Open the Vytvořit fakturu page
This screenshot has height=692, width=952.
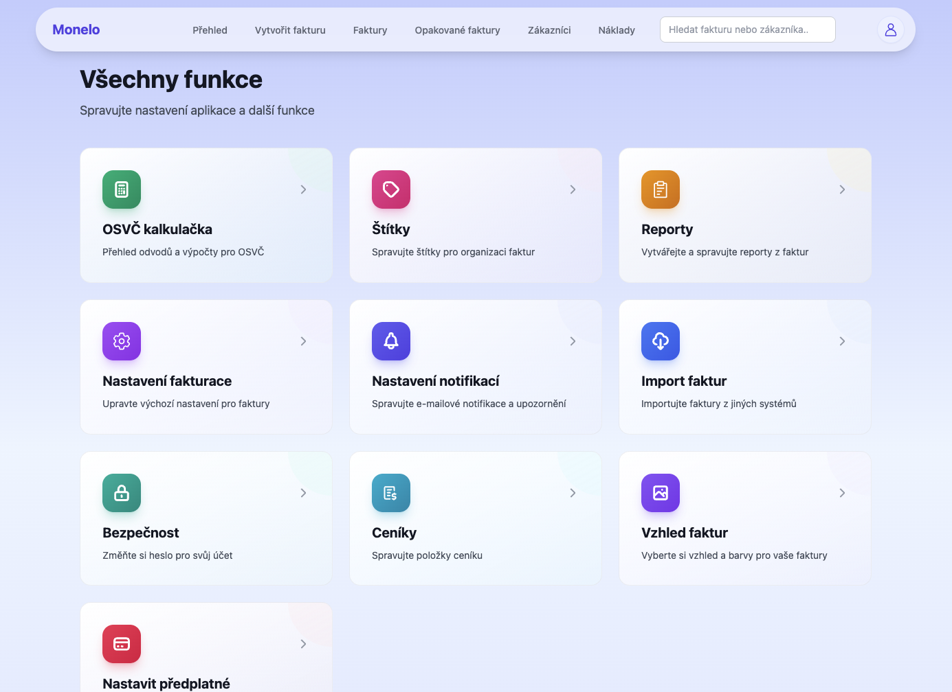click(289, 30)
